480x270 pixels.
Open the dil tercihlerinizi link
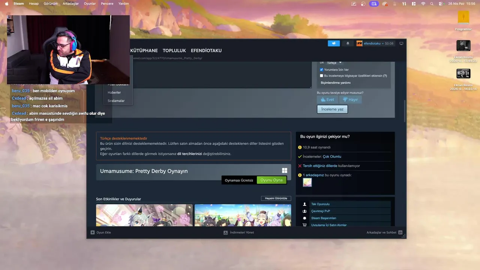(189, 154)
